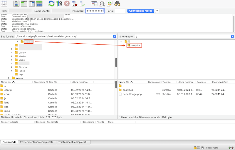Search files with the binoculars icon
Screen dimensions: 235x150
tap(117, 4)
